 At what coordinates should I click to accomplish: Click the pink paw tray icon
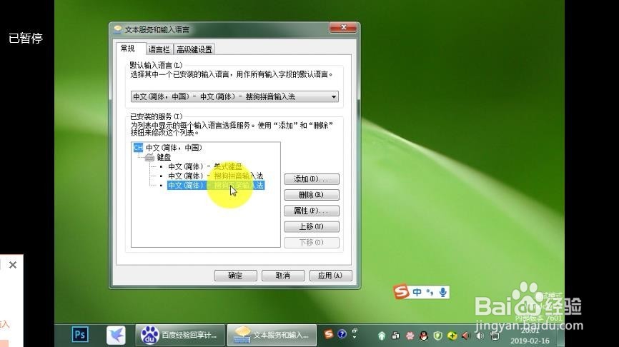[410, 336]
